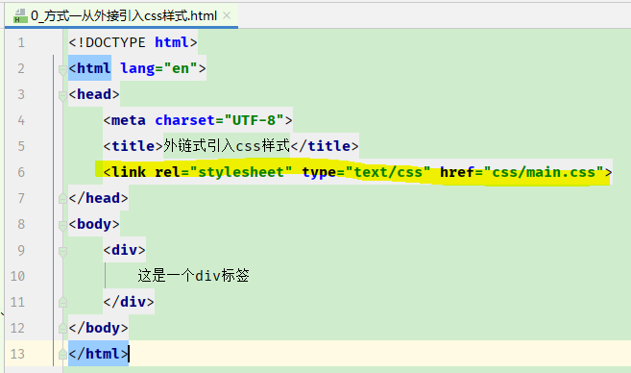
Task: Click the type="text/css" attribute
Action: (x=366, y=172)
